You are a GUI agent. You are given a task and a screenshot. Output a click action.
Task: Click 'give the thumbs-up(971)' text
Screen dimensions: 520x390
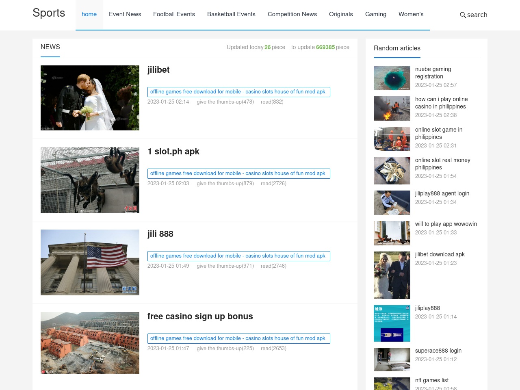click(225, 266)
